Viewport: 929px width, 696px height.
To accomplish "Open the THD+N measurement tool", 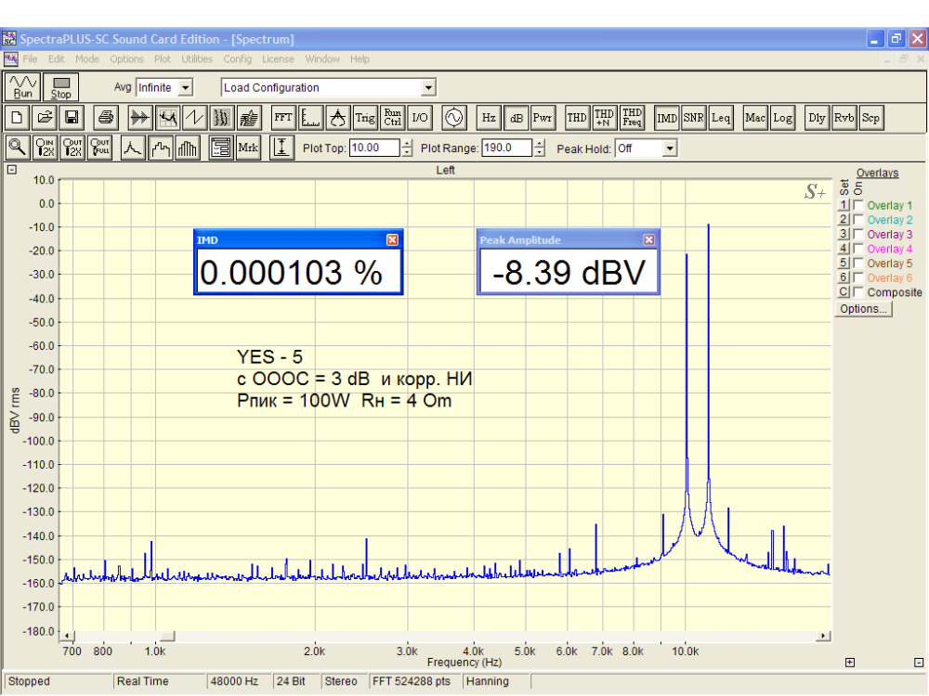I will [x=604, y=118].
